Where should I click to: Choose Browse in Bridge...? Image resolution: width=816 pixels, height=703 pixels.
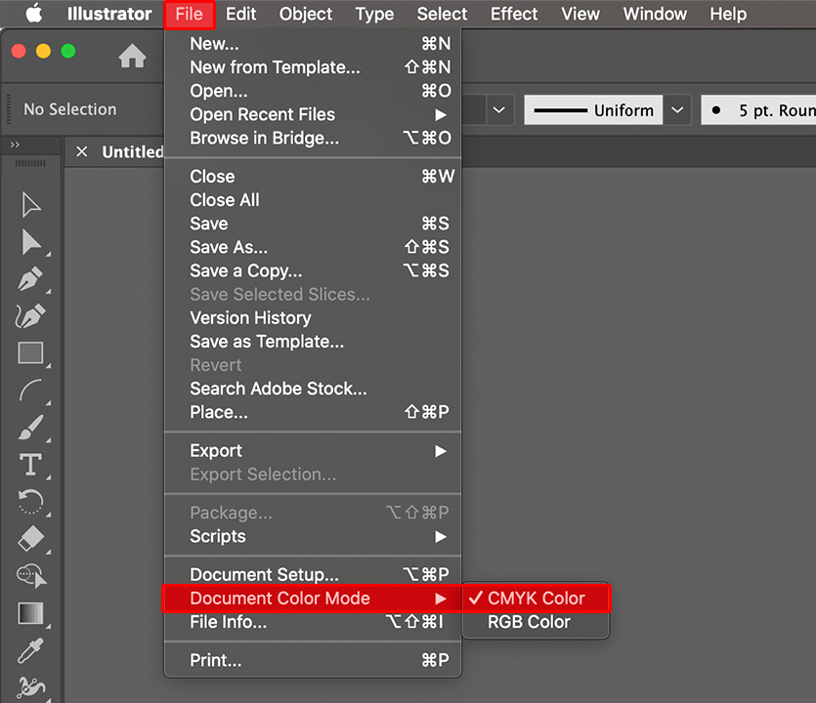pos(313,138)
